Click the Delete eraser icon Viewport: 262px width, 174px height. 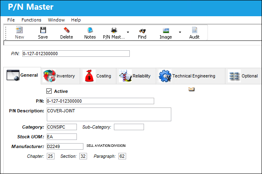point(66,30)
